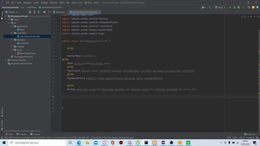This screenshot has height=146, width=260.
Task: Open Windows notification center icon
Action: pos(255,142)
